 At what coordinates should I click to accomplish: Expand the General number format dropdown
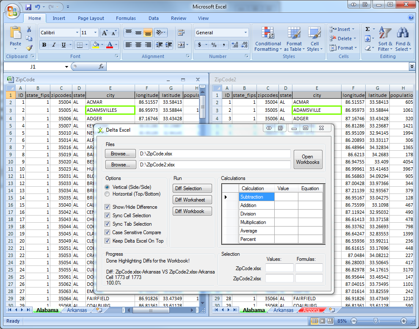(245, 33)
